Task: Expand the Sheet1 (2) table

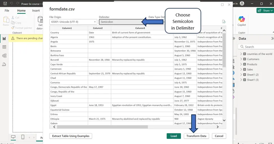Action: 241,75
